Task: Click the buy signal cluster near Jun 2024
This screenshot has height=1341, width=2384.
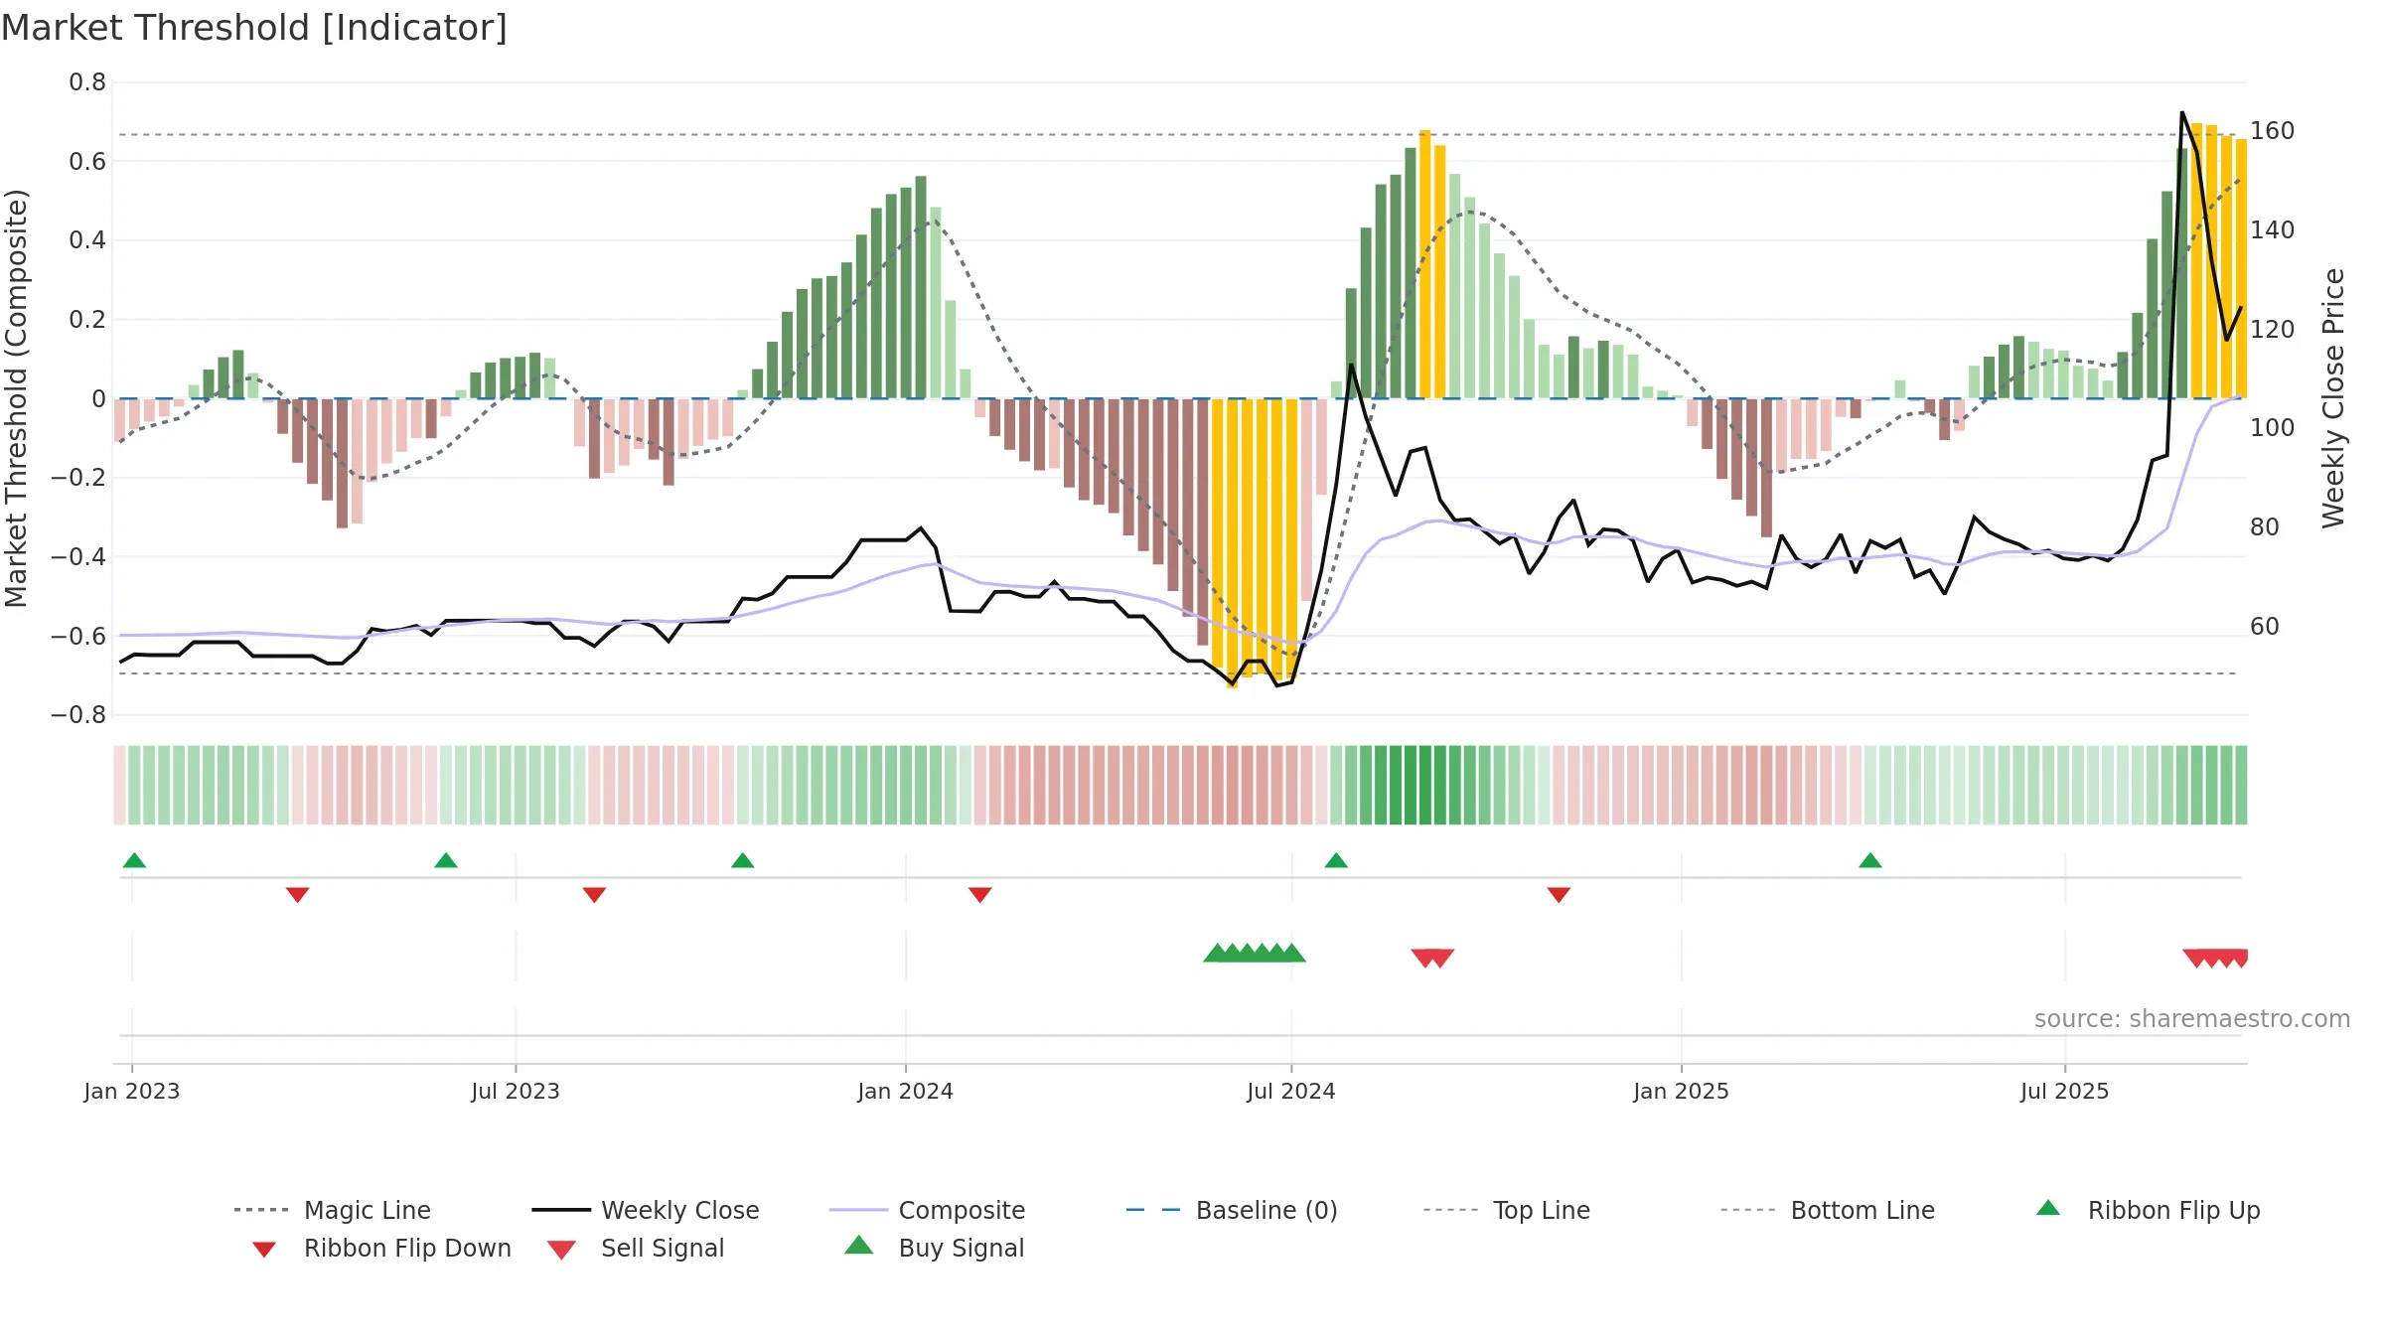Action: pos(1255,953)
